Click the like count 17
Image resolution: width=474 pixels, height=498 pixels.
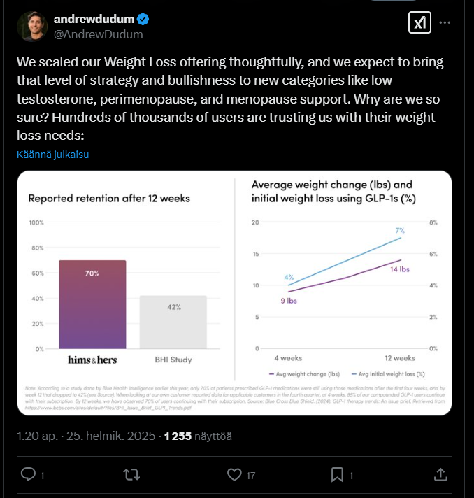(250, 476)
